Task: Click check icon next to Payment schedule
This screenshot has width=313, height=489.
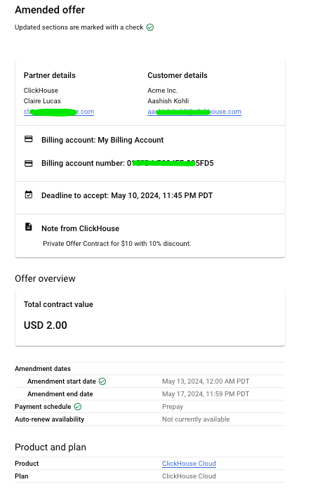Action: point(78,406)
